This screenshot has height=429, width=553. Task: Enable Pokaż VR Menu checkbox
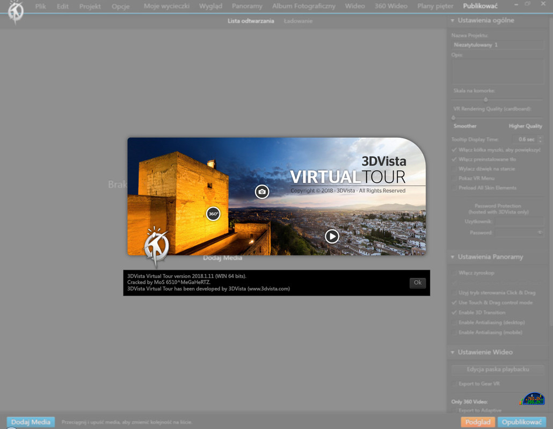coord(454,178)
